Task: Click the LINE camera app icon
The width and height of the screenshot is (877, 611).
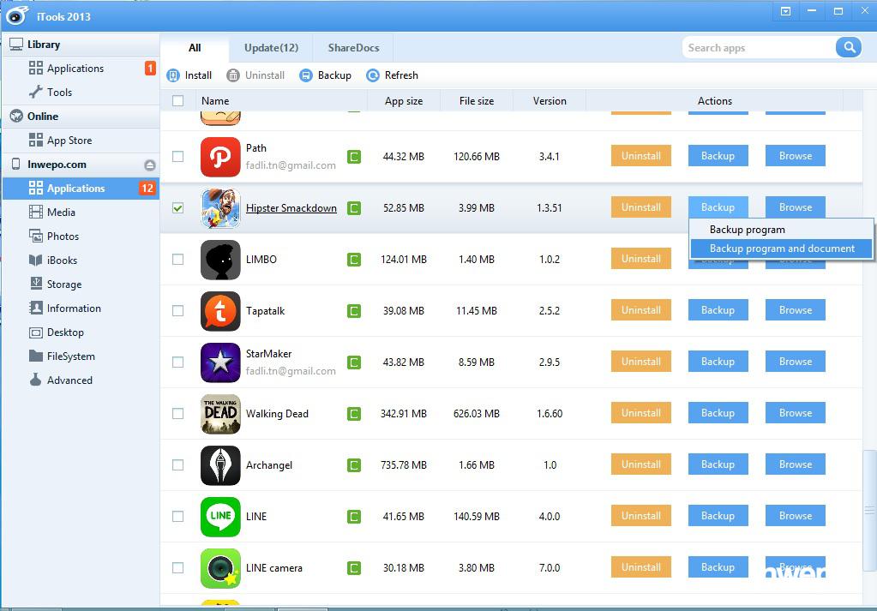Action: tap(220, 568)
